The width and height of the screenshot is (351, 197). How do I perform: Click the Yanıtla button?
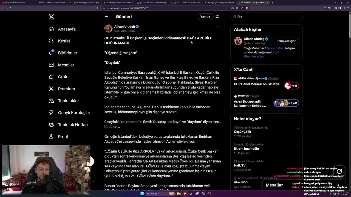[x=205, y=16]
